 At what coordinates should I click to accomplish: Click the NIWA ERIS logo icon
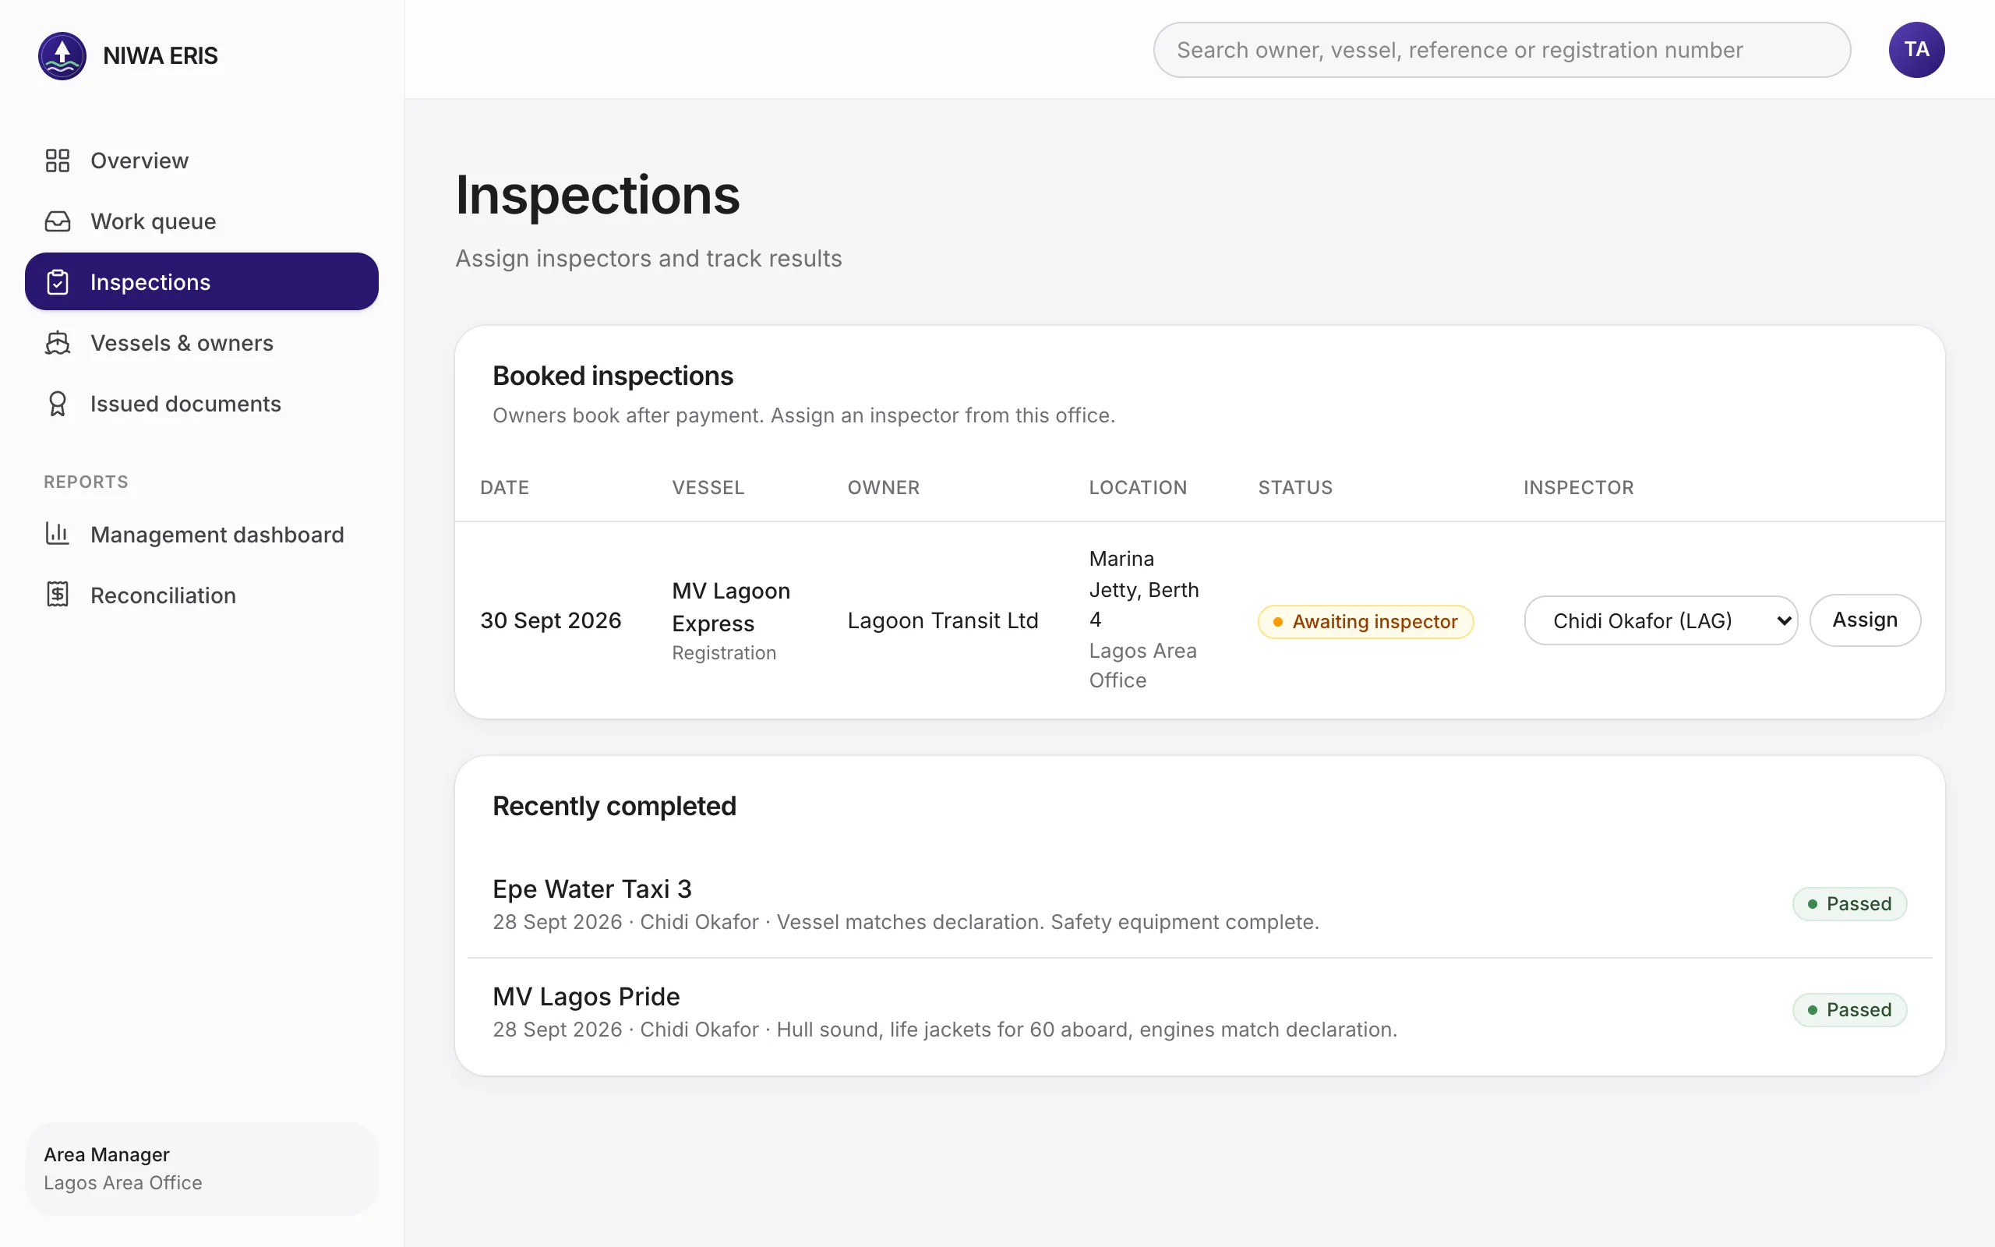click(62, 55)
